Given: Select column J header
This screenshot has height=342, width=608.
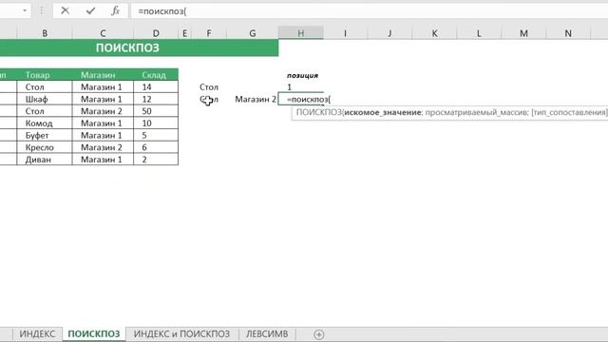Looking at the screenshot, I should coord(389,33).
